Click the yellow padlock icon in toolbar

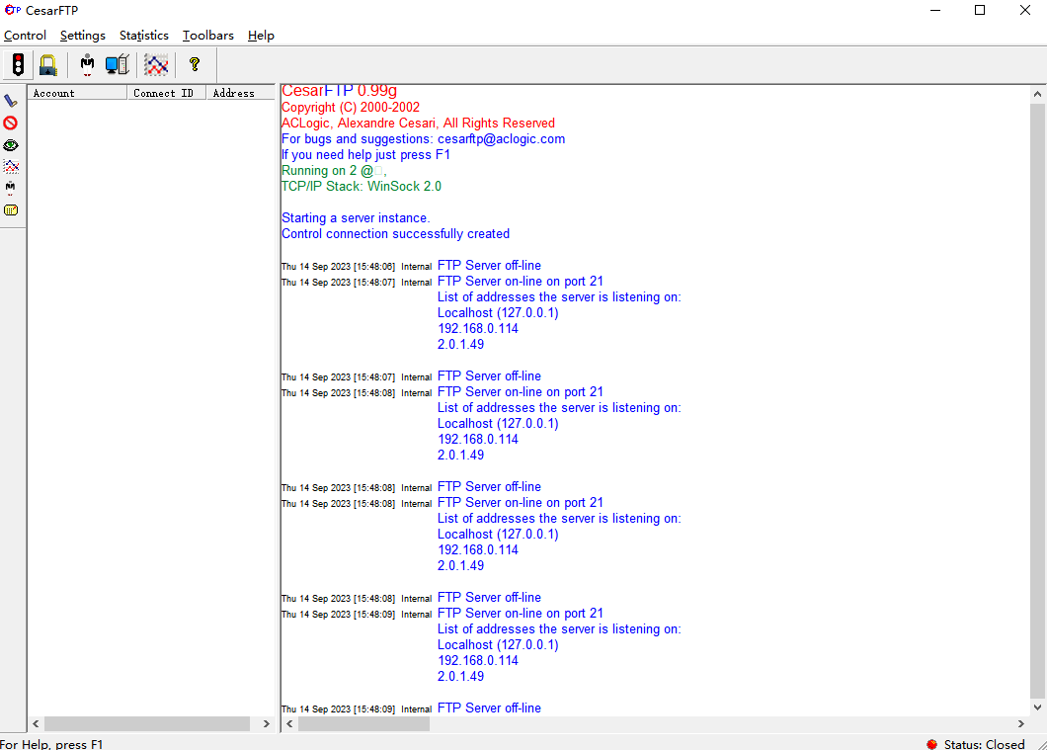point(47,65)
